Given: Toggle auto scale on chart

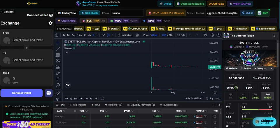Looking at the screenshot, I should click(218, 98).
